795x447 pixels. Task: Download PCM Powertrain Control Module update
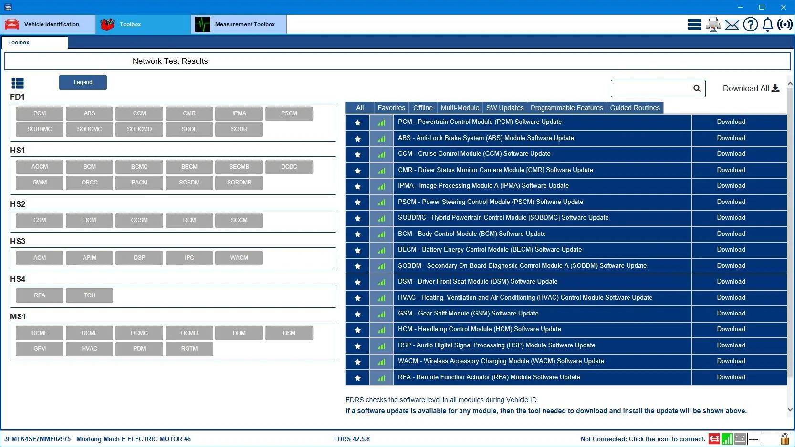731,122
